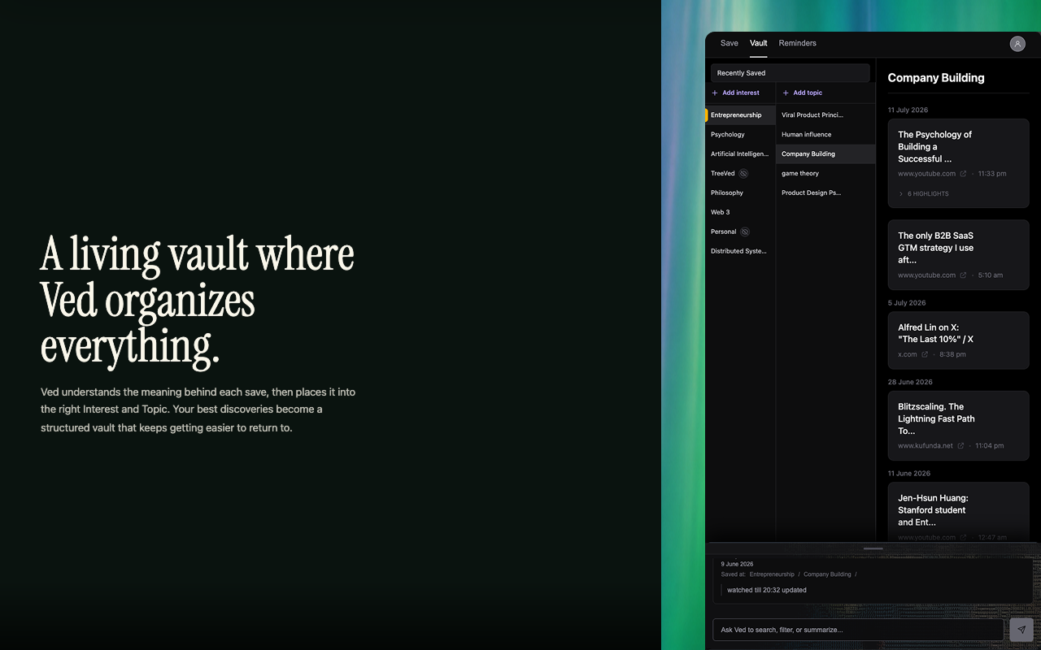1041x650 pixels.
Task: Toggle the hidden-eye icon beside Personal
Action: [x=745, y=232]
